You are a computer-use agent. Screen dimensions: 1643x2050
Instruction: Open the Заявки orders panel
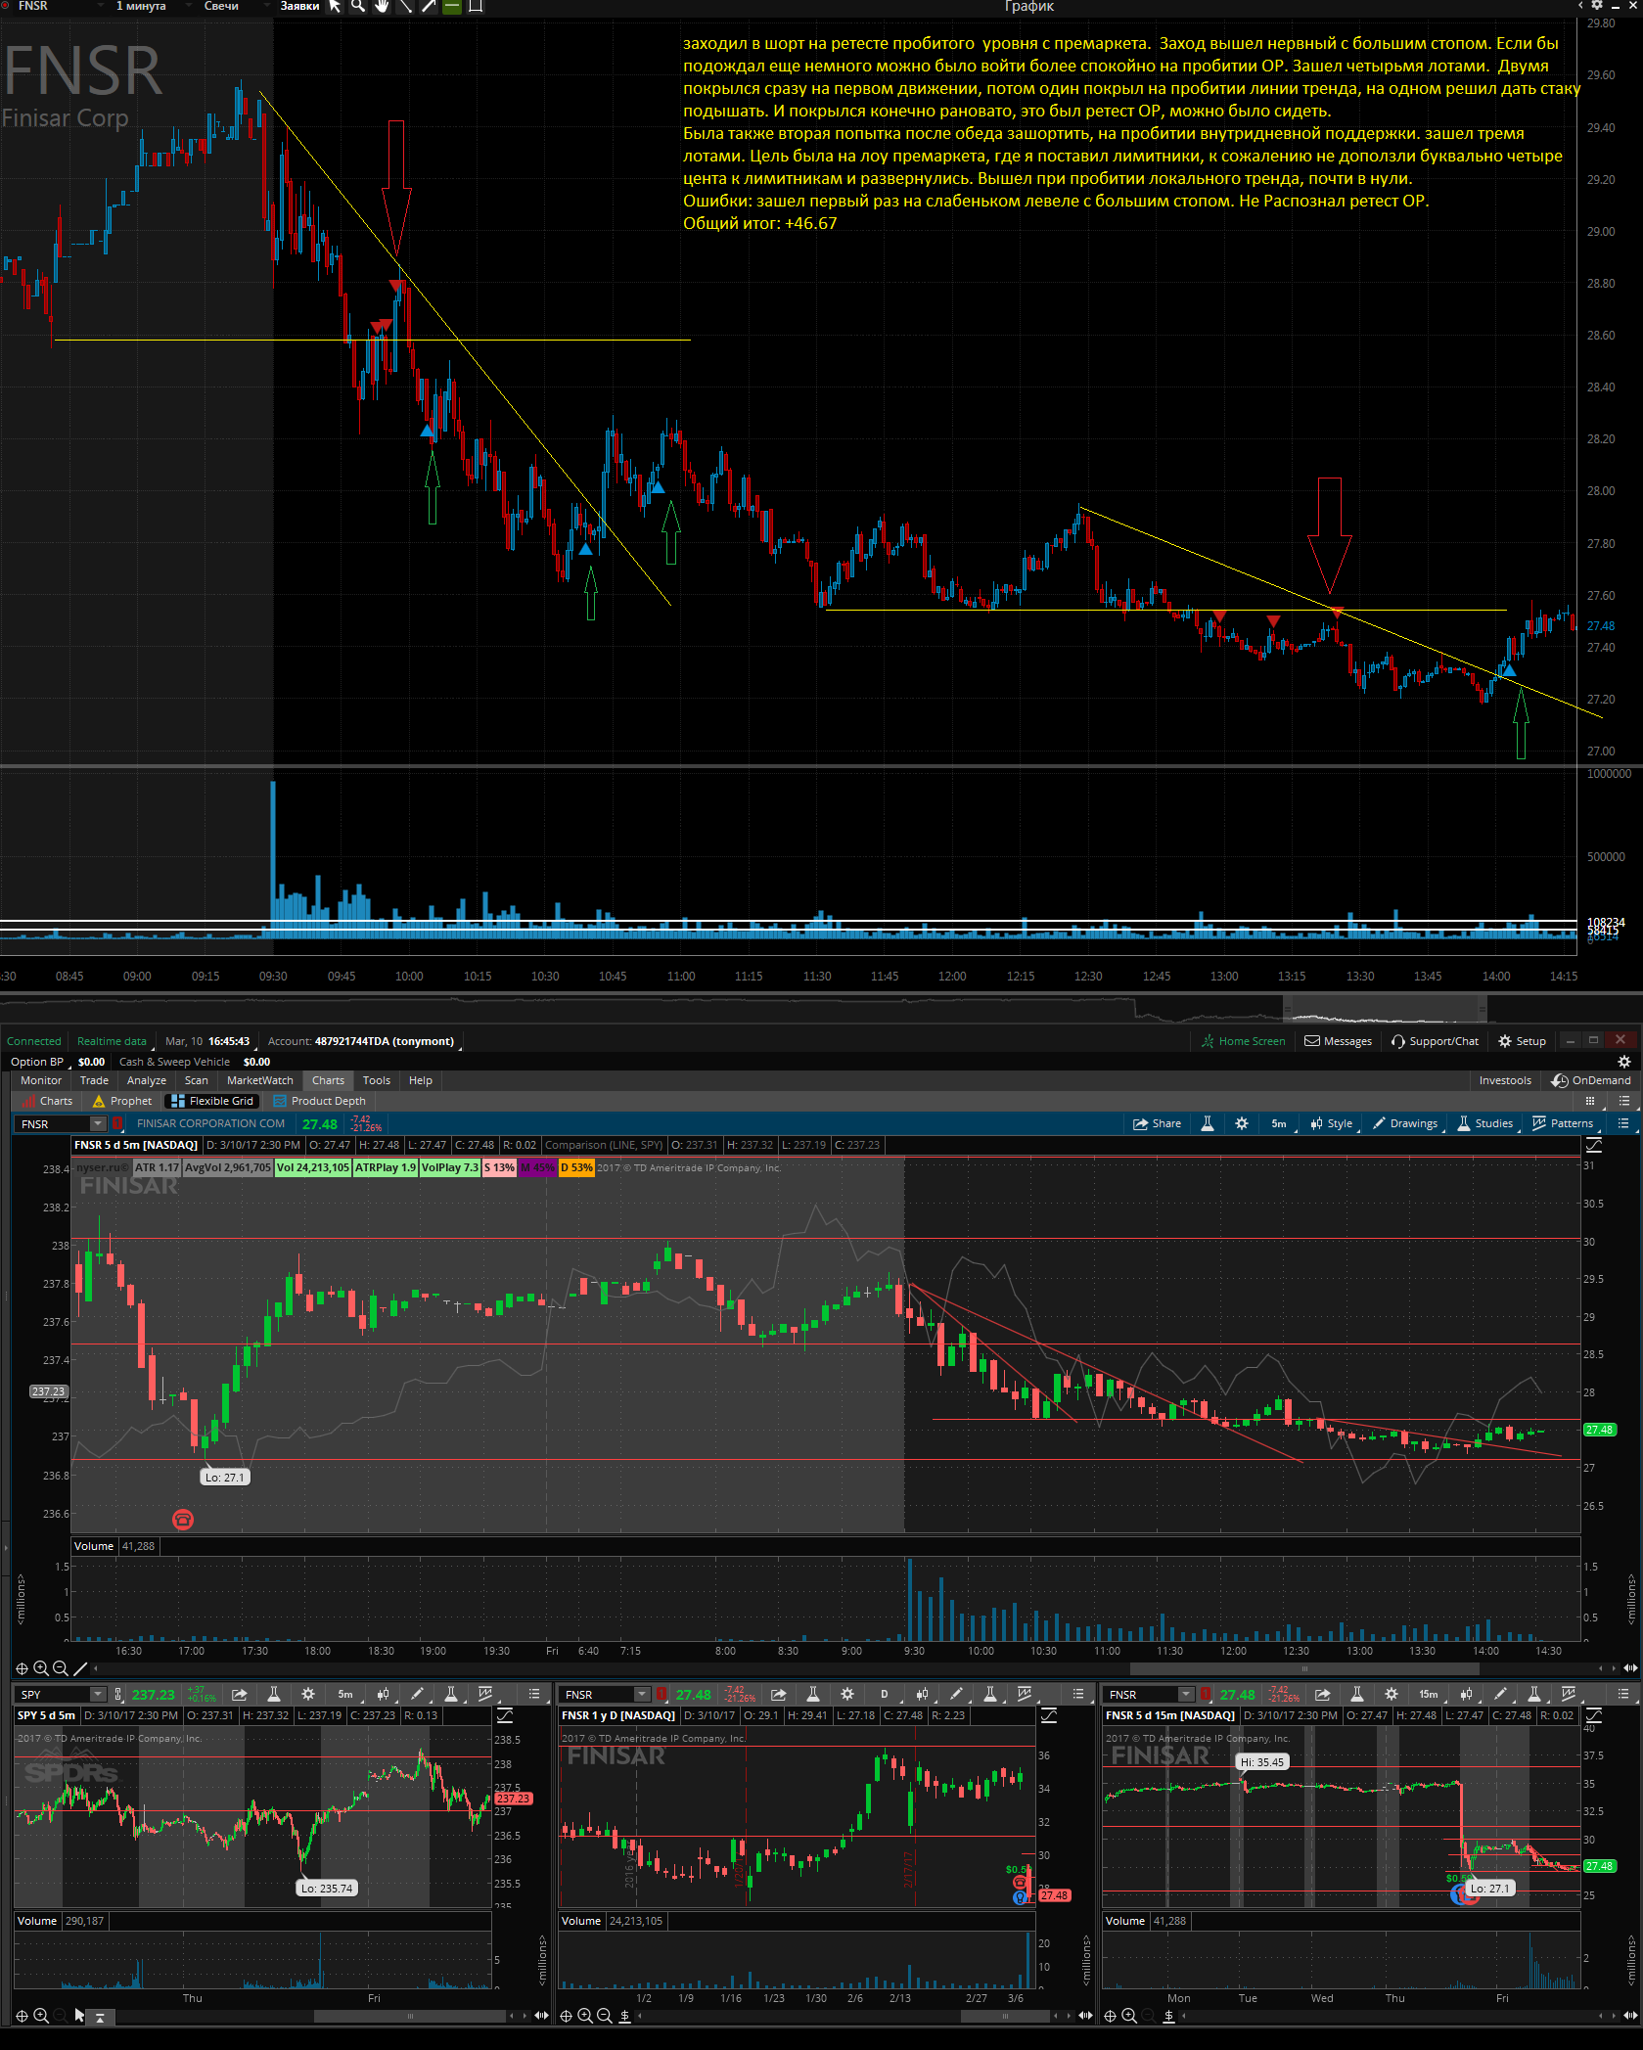pos(299,6)
